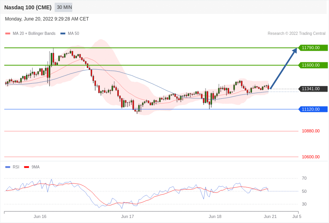This screenshot has width=329, height=223.
Task: Click 'Research © 2022 Trading Central' credit
Action: (296, 34)
